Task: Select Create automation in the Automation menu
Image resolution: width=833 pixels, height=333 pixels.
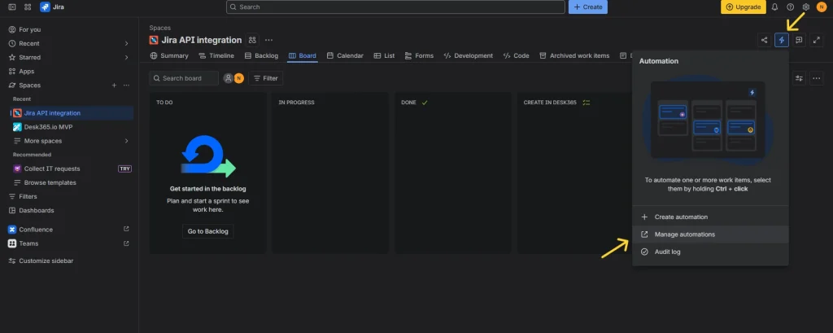Action: point(710,217)
